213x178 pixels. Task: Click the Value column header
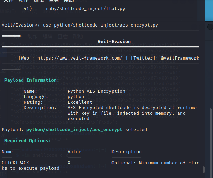click(x=74, y=151)
